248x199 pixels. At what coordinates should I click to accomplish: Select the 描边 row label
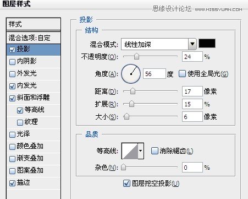point(23,182)
